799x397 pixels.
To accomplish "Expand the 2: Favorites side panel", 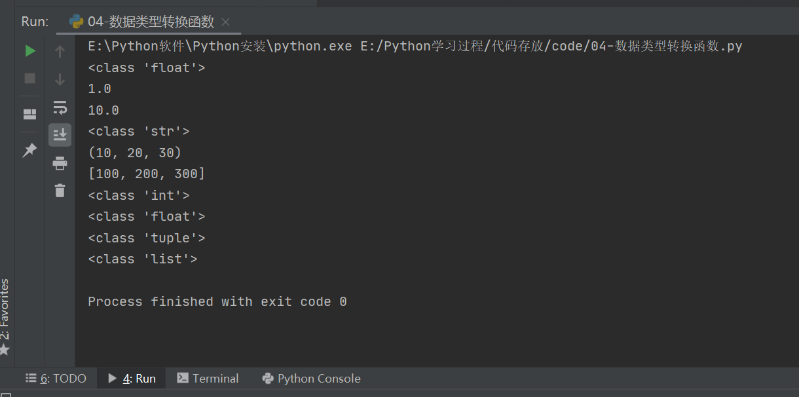I will (x=5, y=318).
